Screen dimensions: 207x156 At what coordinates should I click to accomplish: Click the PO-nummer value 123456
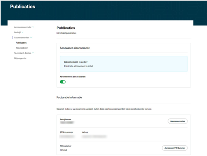pos(63,150)
